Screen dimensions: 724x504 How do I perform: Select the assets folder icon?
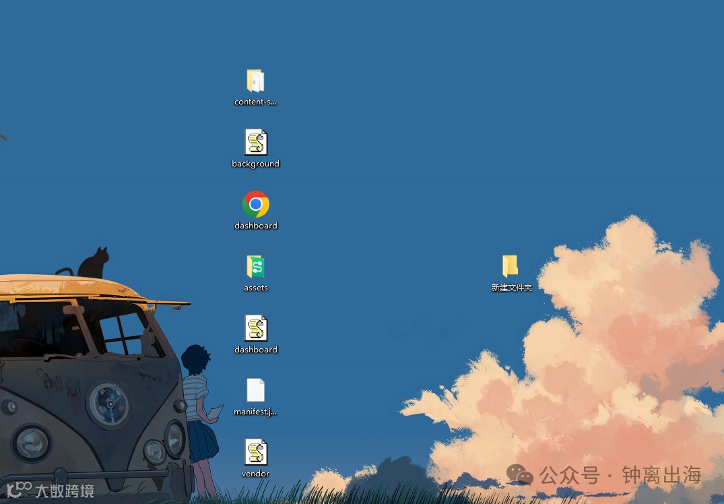tap(256, 267)
